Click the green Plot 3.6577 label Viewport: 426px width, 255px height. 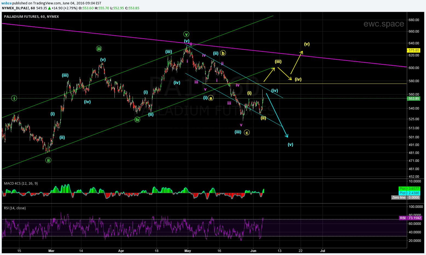(409, 189)
